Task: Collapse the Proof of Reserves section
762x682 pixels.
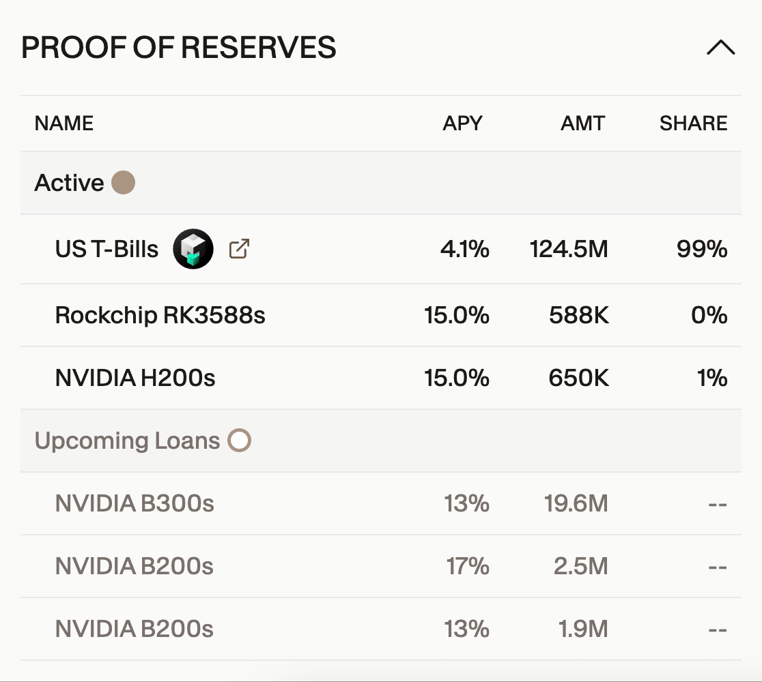Action: point(720,48)
